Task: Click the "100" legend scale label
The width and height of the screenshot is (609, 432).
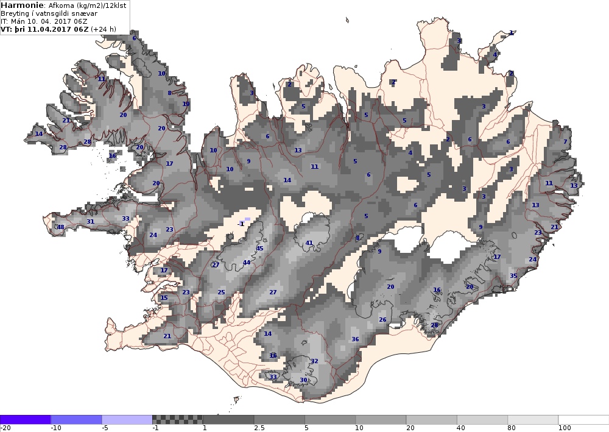Action: point(565,428)
